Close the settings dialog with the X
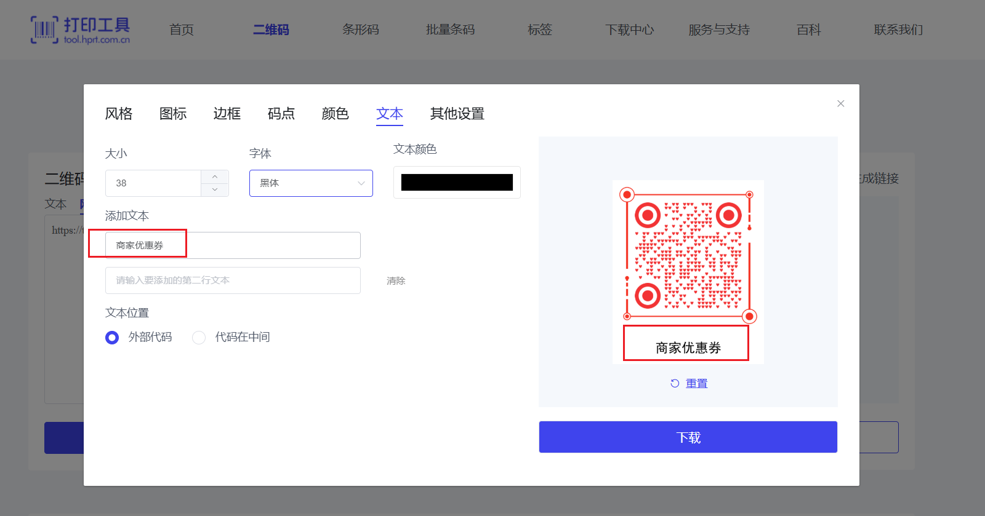The height and width of the screenshot is (516, 985). pos(840,103)
